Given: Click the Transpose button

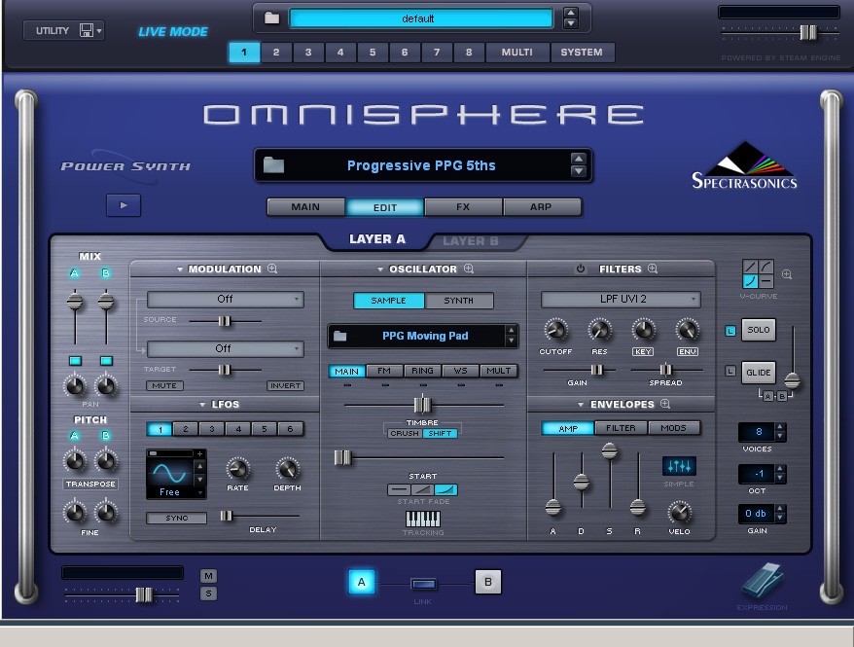Looking at the screenshot, I should coord(90,484).
